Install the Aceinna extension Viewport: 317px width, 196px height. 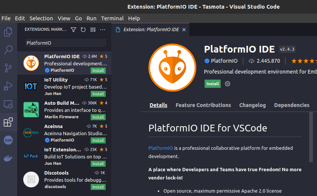[98, 140]
